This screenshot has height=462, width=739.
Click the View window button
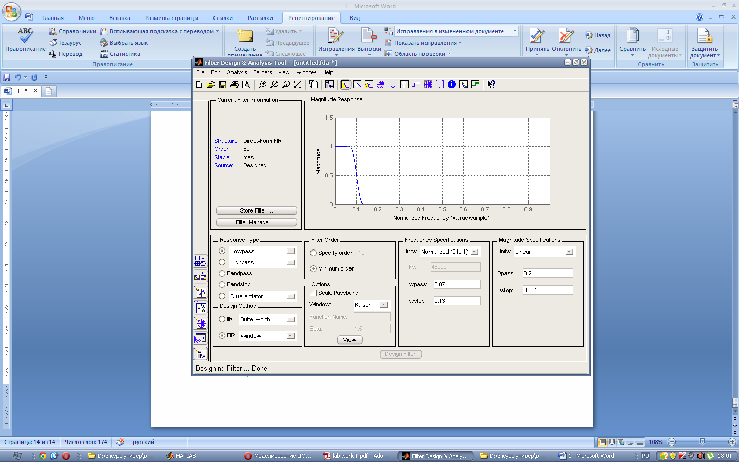[x=350, y=340]
